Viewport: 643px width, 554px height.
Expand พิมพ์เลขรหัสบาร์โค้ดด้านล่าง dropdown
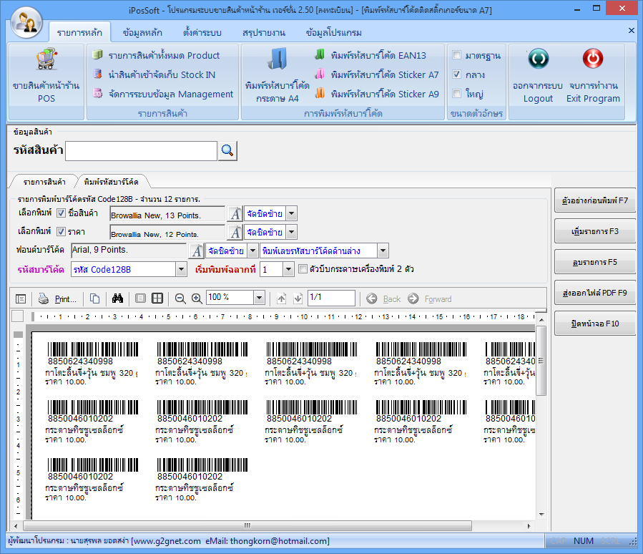click(x=383, y=251)
